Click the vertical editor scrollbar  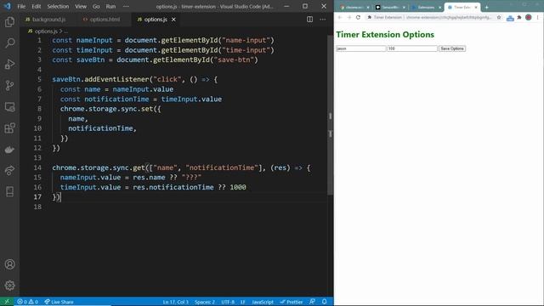331,115
